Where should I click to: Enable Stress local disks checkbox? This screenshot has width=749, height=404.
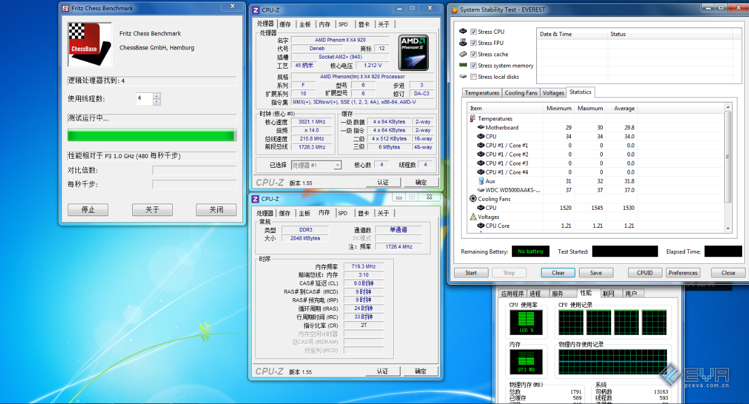click(474, 77)
